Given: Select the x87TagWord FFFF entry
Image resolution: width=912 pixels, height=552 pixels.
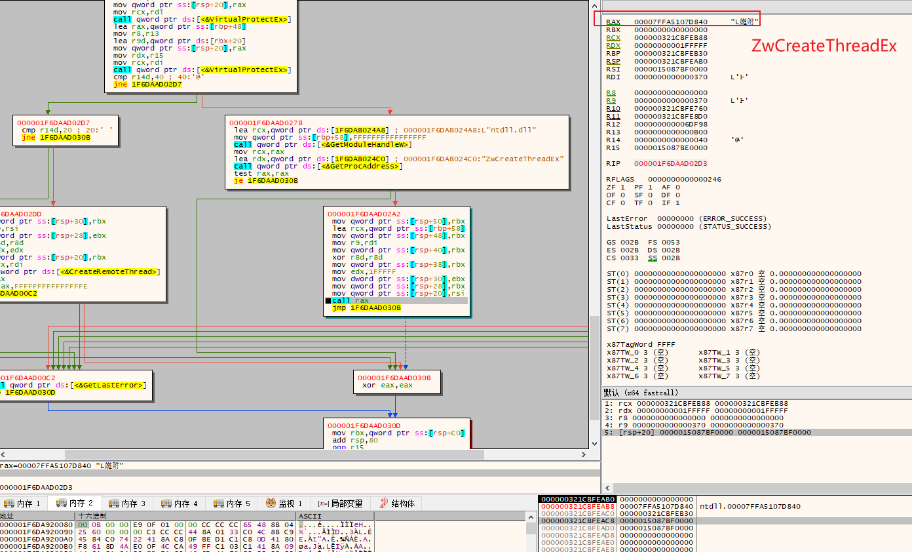Looking at the screenshot, I should [641, 345].
